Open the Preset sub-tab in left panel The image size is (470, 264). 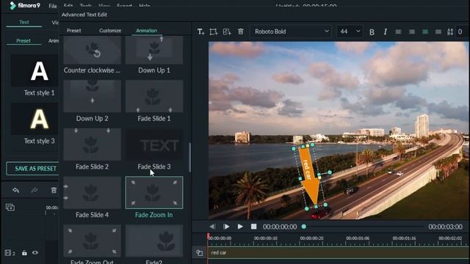[x=23, y=41]
